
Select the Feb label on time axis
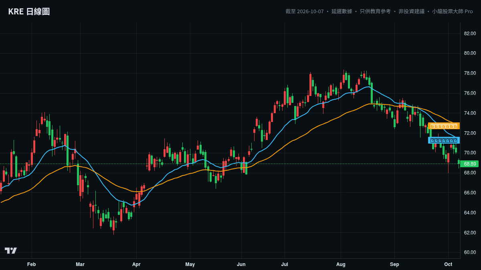coord(32,264)
